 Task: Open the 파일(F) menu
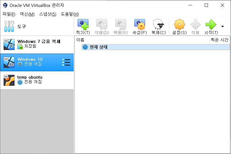click(9, 14)
